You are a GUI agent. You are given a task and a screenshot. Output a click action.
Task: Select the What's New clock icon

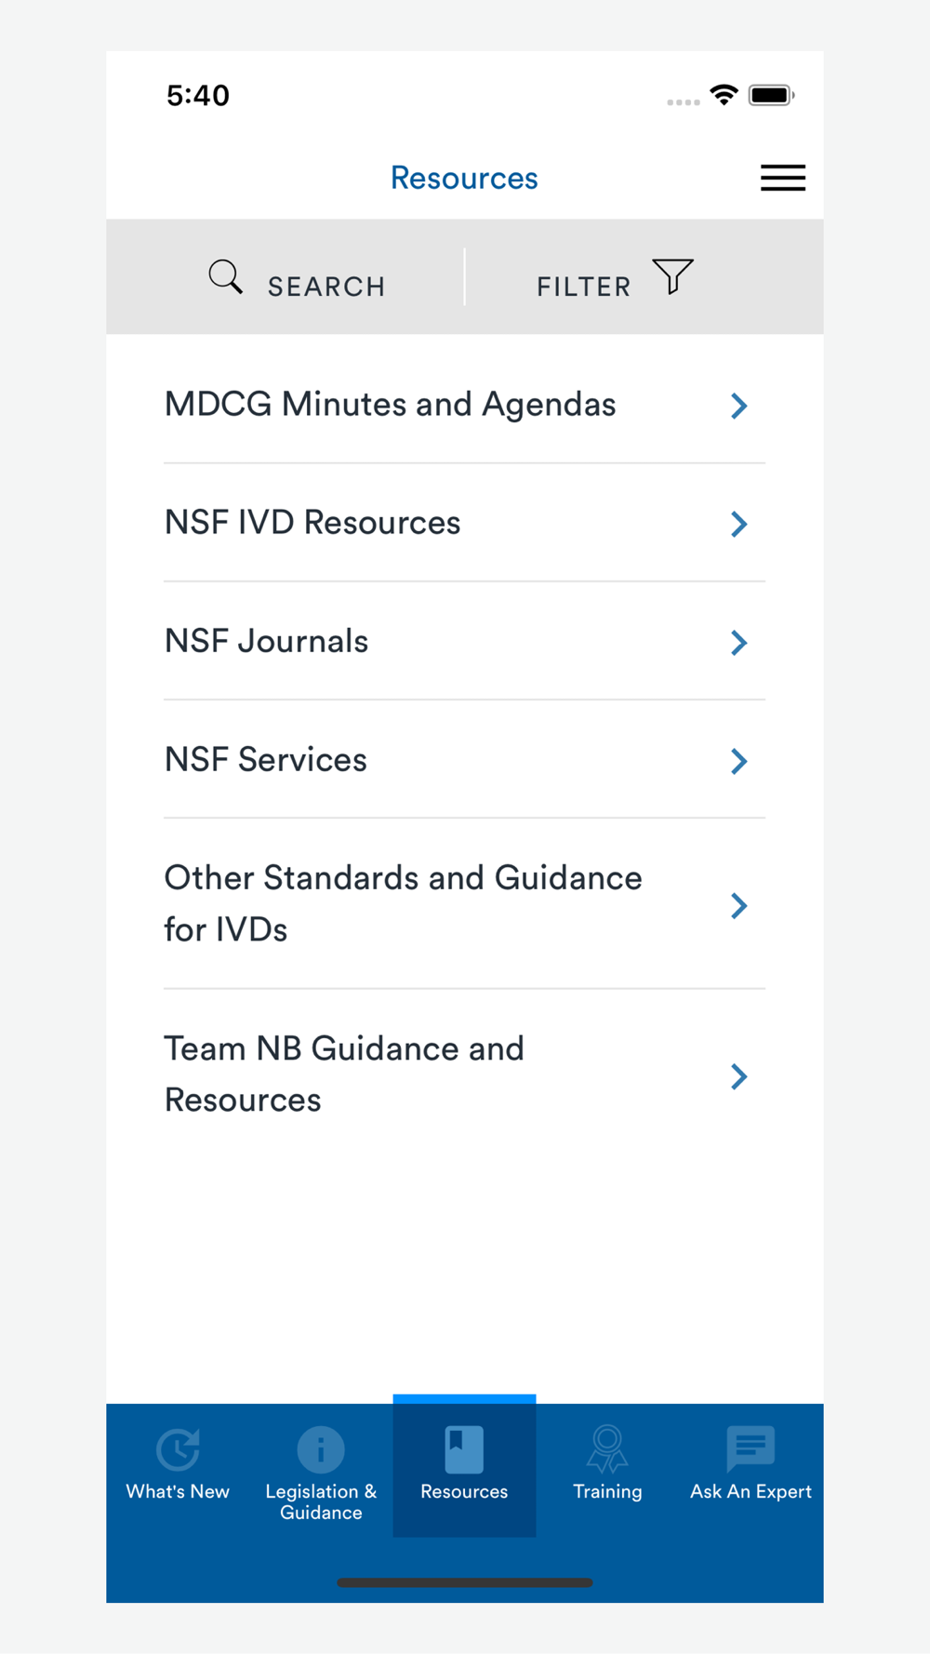click(x=178, y=1449)
